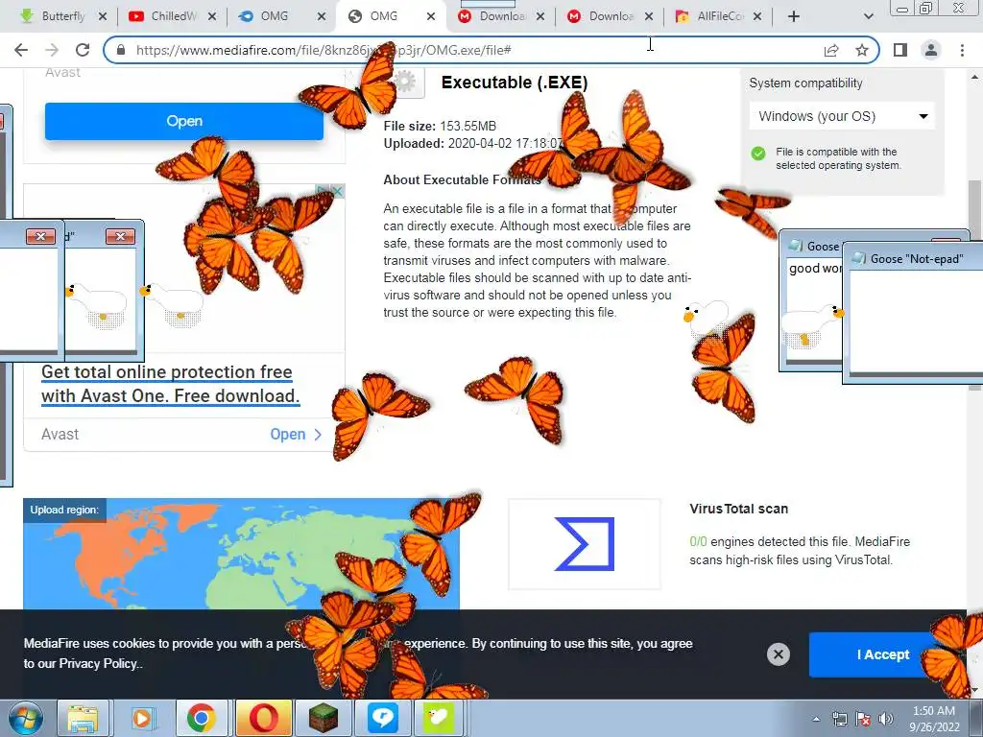Open the Avast One free download headline
The image size is (983, 737).
click(x=170, y=384)
